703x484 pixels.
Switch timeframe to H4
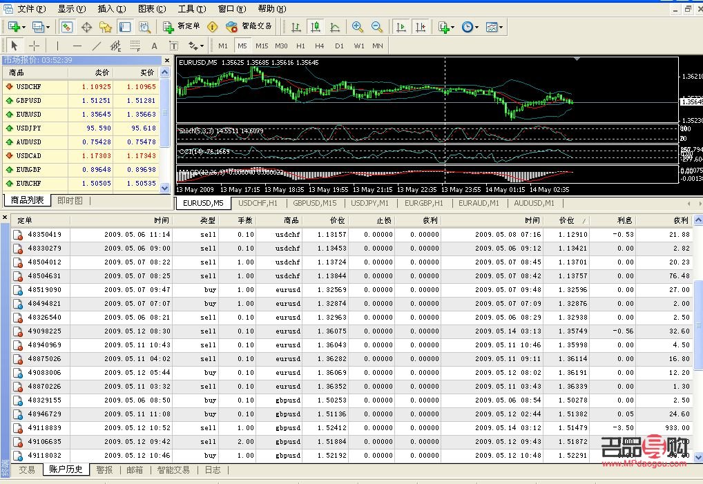319,46
